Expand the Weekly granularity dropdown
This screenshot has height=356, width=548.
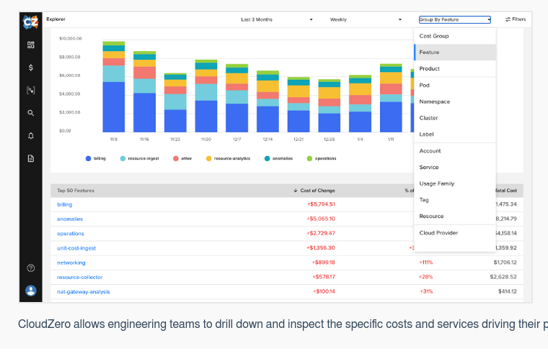[366, 19]
